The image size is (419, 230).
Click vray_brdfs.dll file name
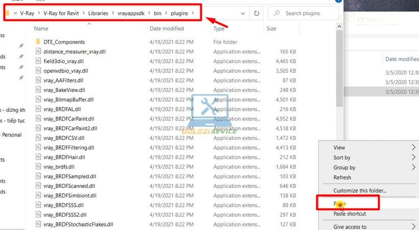(59, 167)
